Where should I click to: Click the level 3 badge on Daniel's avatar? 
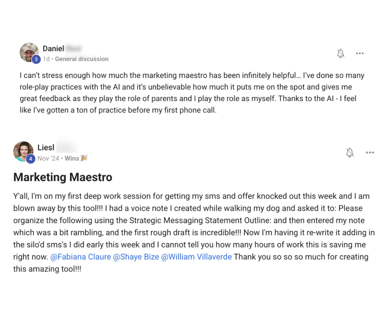(36, 59)
